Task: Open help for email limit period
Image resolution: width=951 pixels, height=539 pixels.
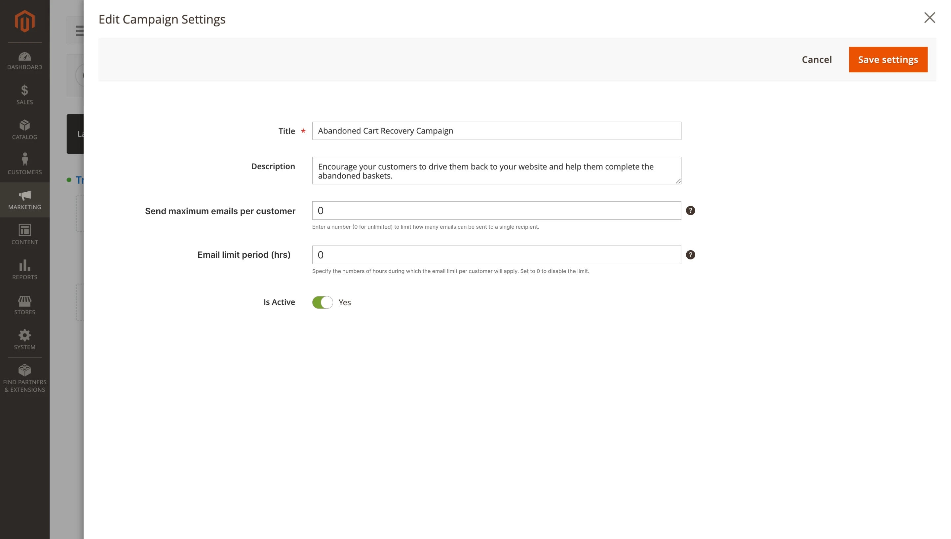Action: (691, 255)
